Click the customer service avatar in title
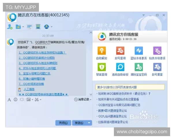Image resolution: width=173 pixels, height=139 pixels. click(x=12, y=17)
